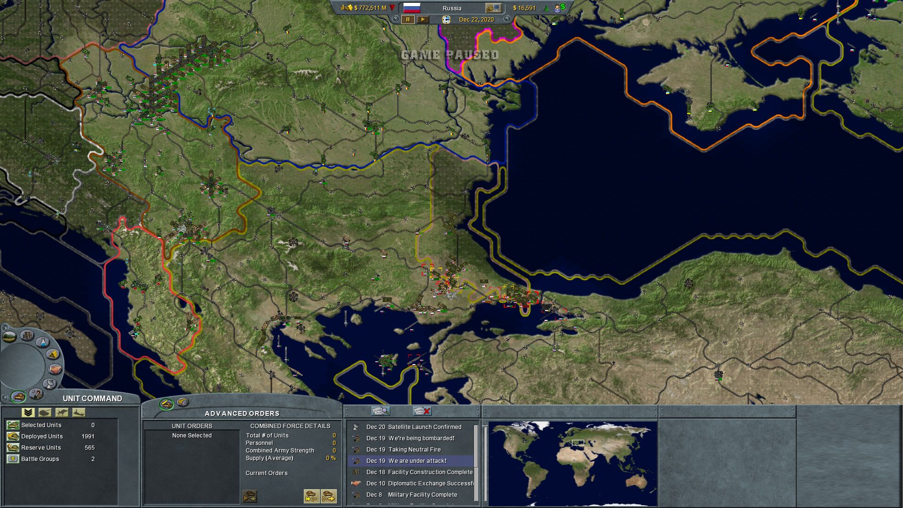Image resolution: width=903 pixels, height=508 pixels.
Task: Pause the game
Action: [407, 19]
